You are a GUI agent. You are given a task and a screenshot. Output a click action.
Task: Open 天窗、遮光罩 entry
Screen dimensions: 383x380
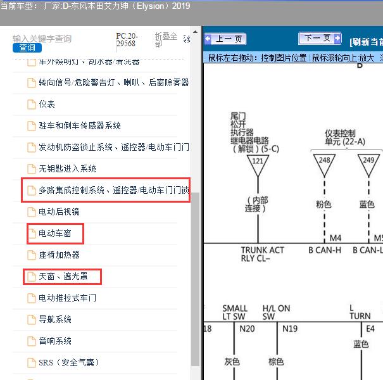(x=63, y=276)
